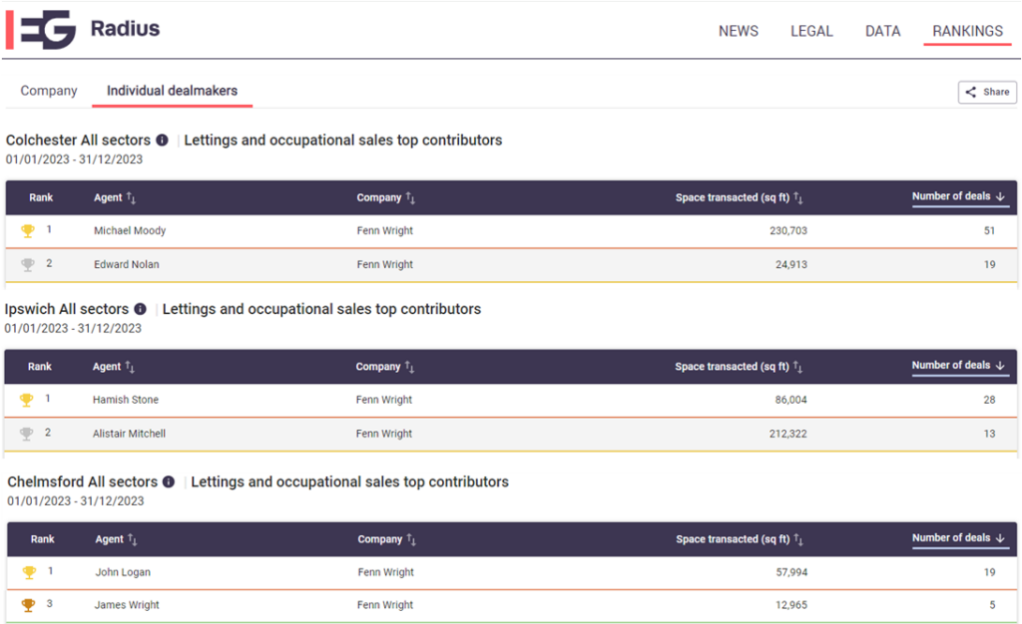1022x624 pixels.
Task: Sort Ipswich table by Number of deals
Action: click(x=959, y=366)
